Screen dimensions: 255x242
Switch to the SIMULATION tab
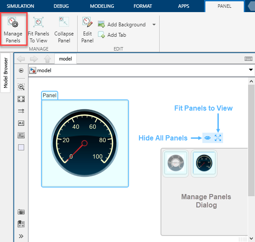click(20, 6)
